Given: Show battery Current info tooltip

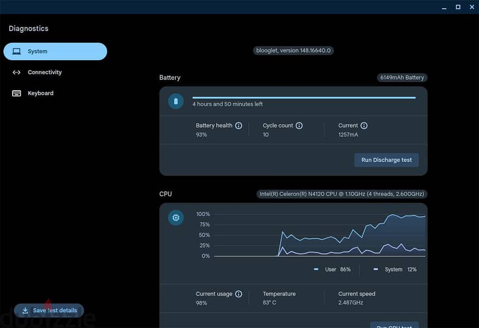Looking at the screenshot, I should 364,126.
